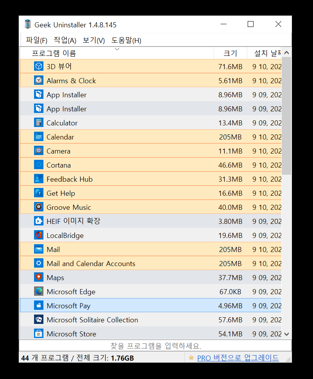Select the Mail row name
Screen dimensions: 313x379
tap(53, 249)
